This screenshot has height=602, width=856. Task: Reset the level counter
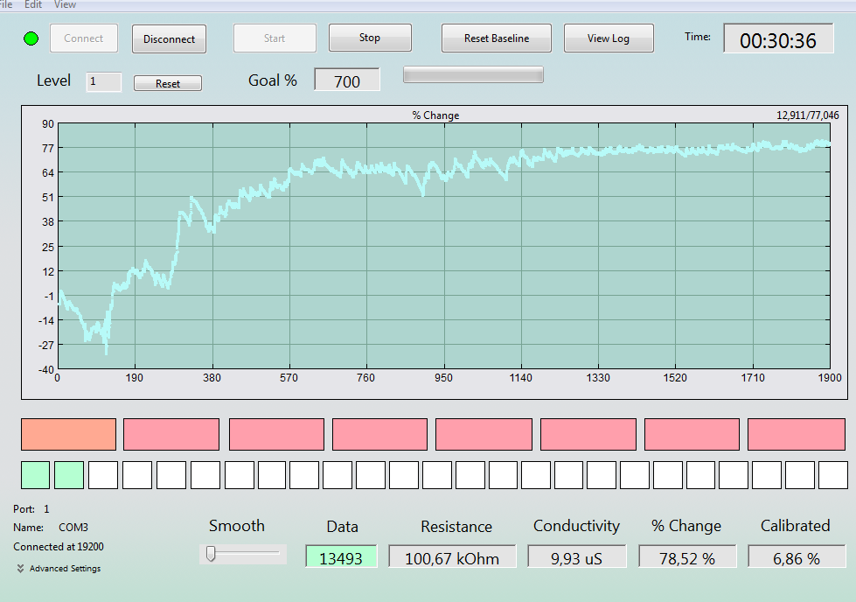tap(168, 84)
